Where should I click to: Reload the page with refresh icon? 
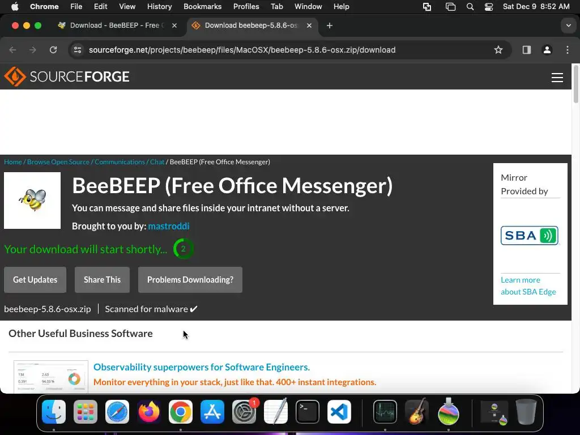pyautogui.click(x=53, y=50)
